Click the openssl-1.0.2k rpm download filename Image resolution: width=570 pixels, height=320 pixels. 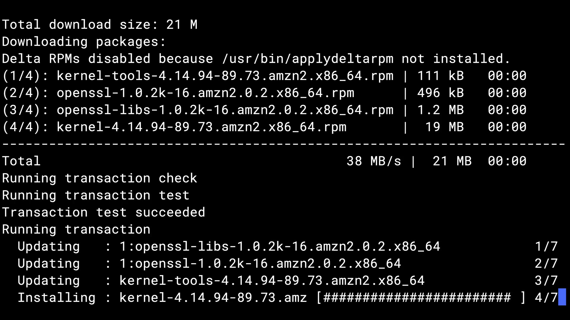tap(205, 93)
